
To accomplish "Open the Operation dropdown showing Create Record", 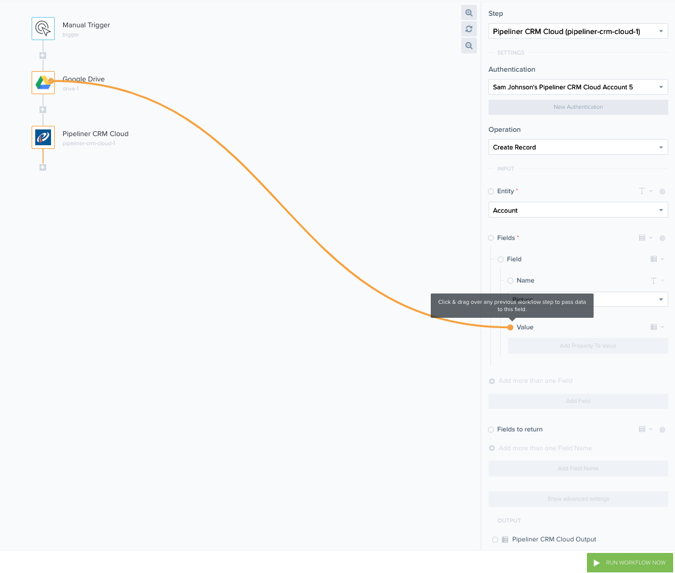I will (578, 147).
